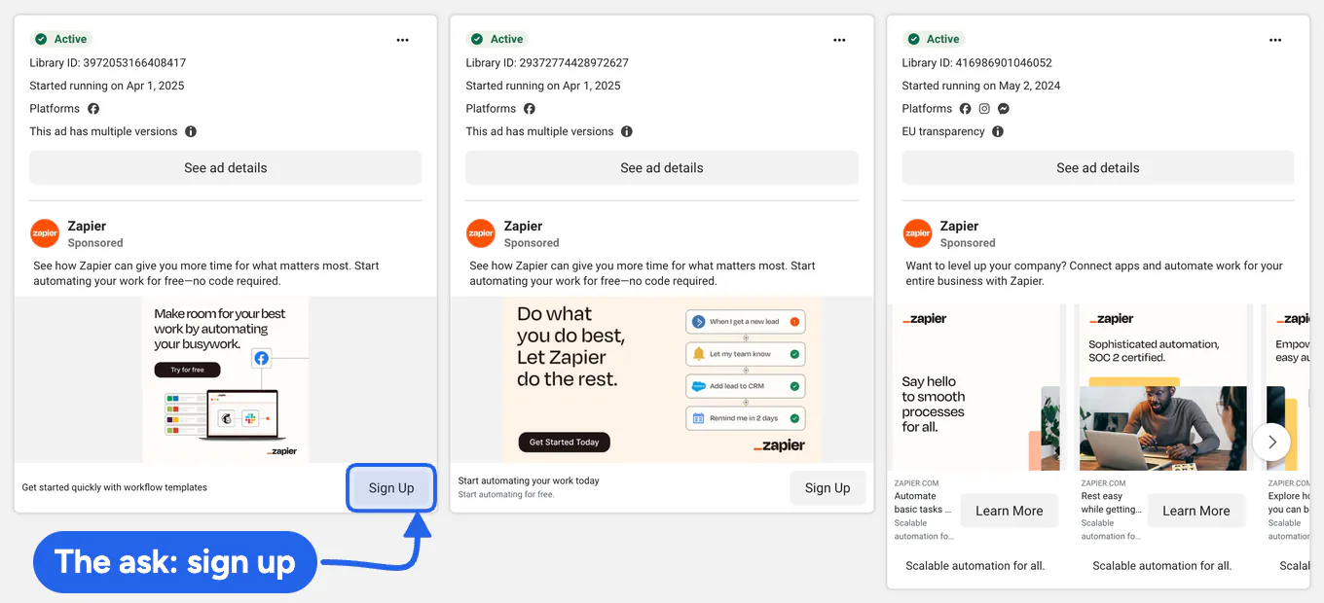Click the Zapier avatar on ad 3972053166408417
The image size is (1324, 603).
pos(45,233)
